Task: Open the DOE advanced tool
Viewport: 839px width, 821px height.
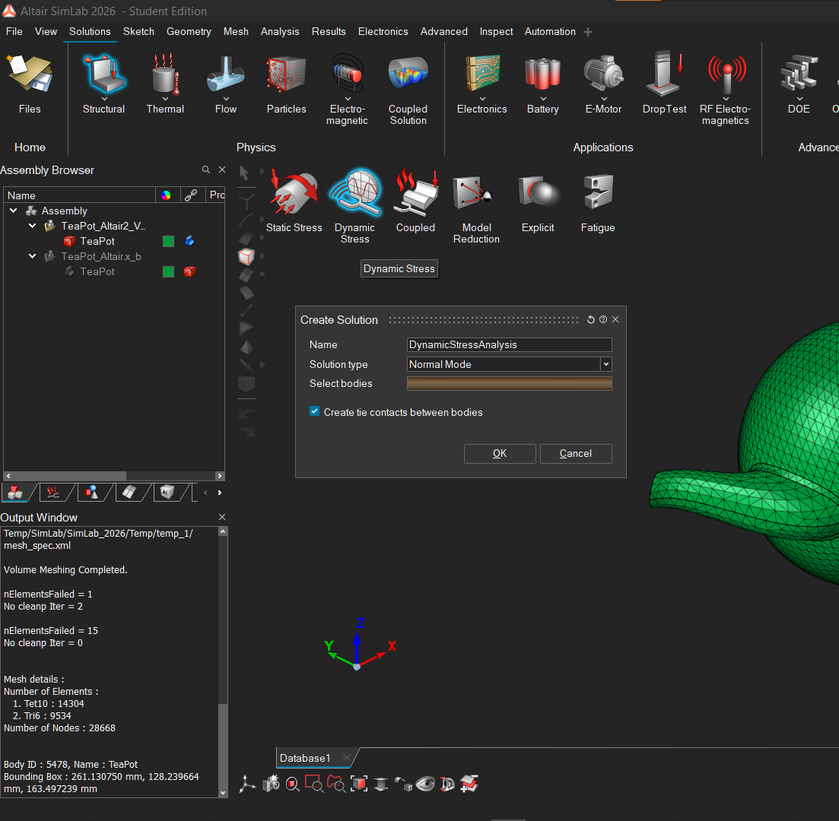Action: pyautogui.click(x=799, y=73)
